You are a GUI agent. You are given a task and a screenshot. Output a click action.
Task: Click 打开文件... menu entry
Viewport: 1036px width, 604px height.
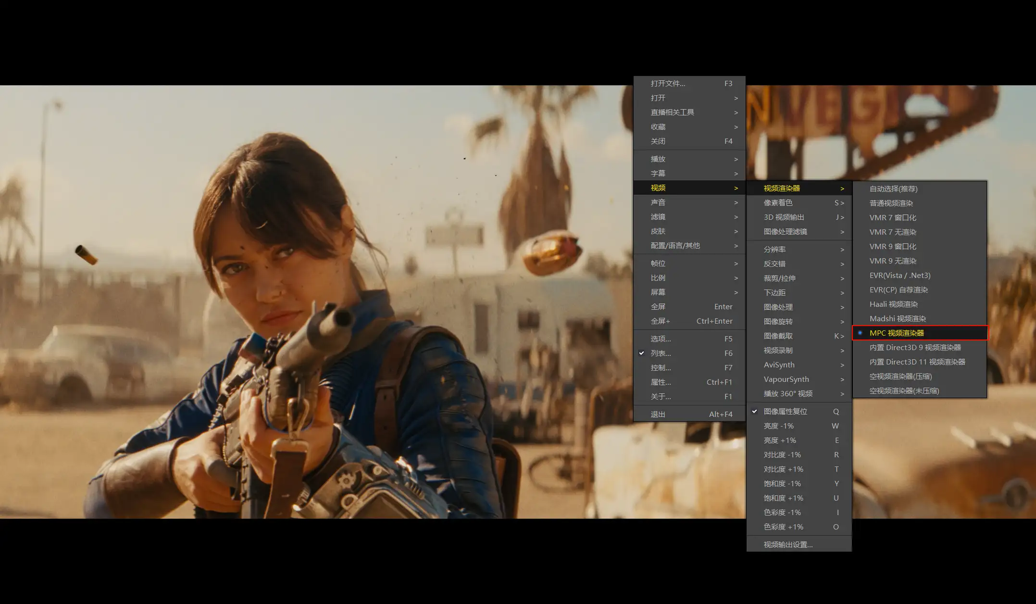(668, 83)
